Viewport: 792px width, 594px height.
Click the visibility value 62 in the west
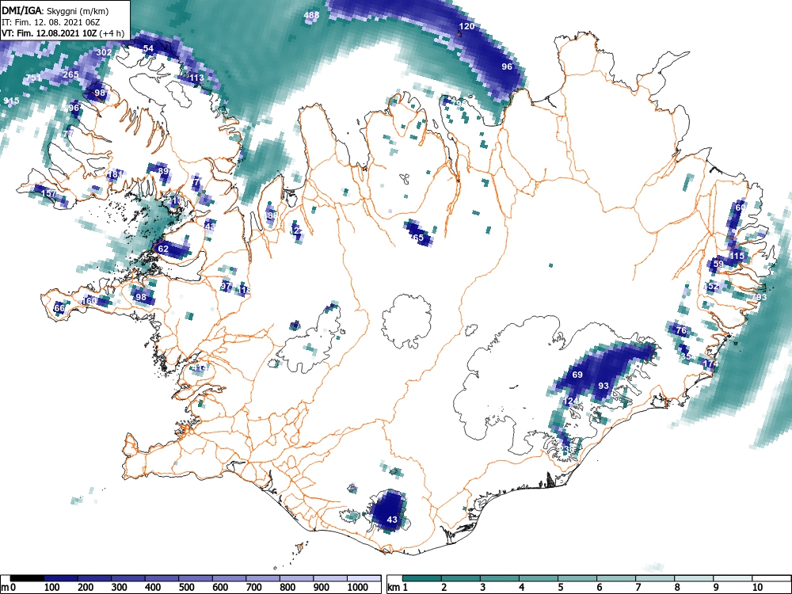click(x=163, y=249)
